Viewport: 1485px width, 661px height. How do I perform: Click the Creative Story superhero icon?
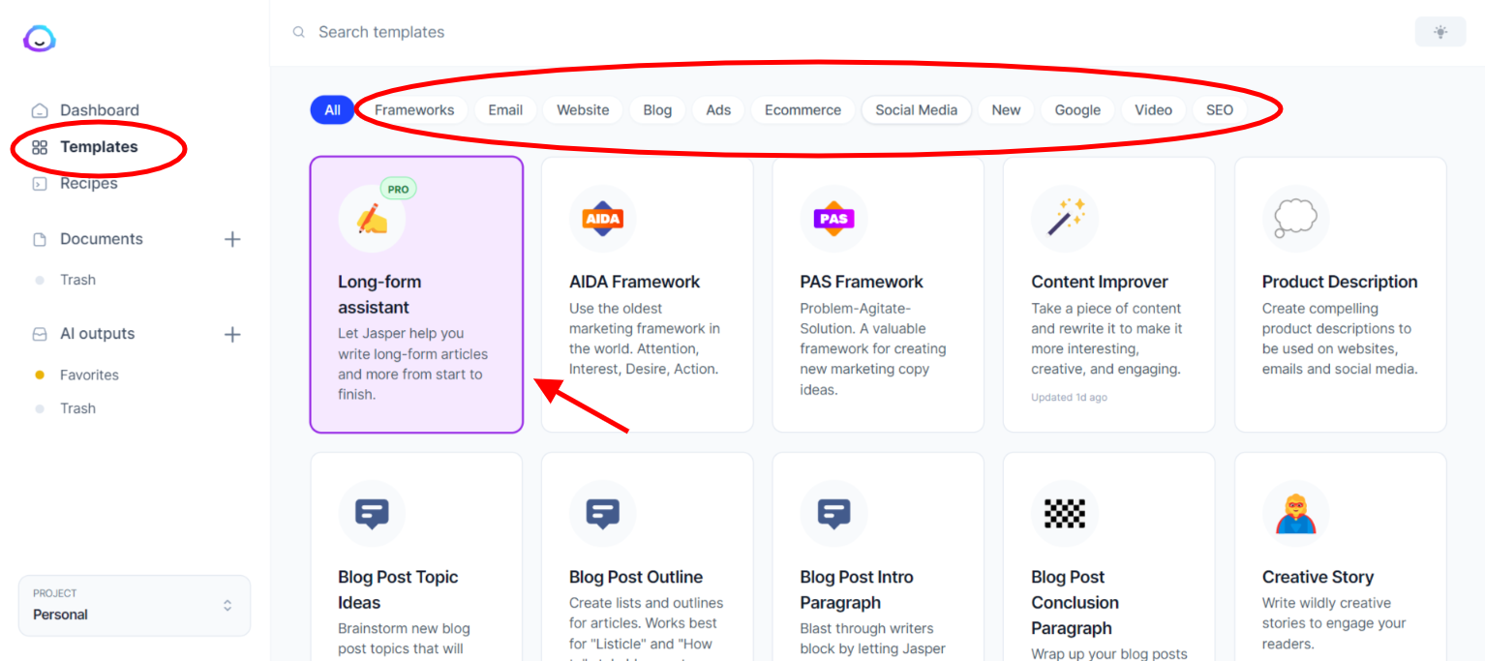[x=1295, y=514]
